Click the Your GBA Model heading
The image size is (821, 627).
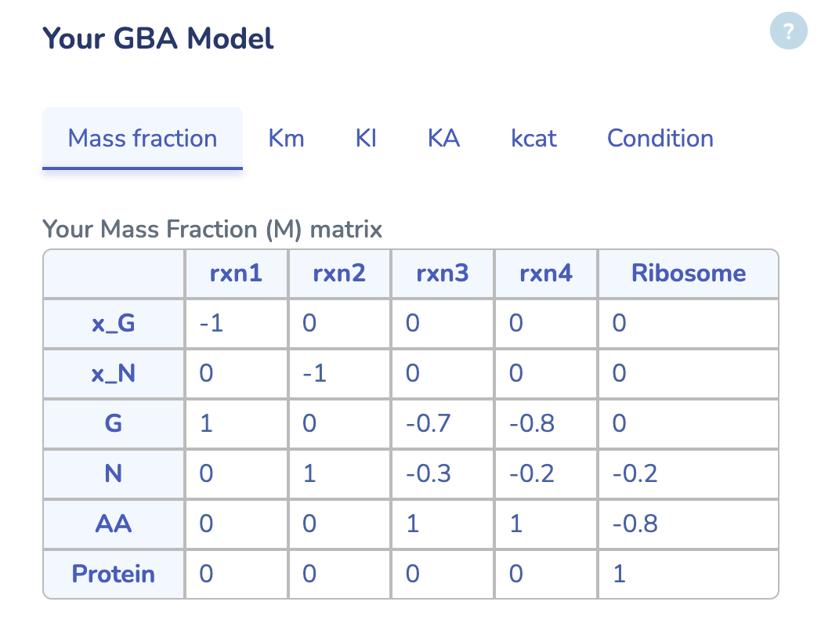point(159,38)
